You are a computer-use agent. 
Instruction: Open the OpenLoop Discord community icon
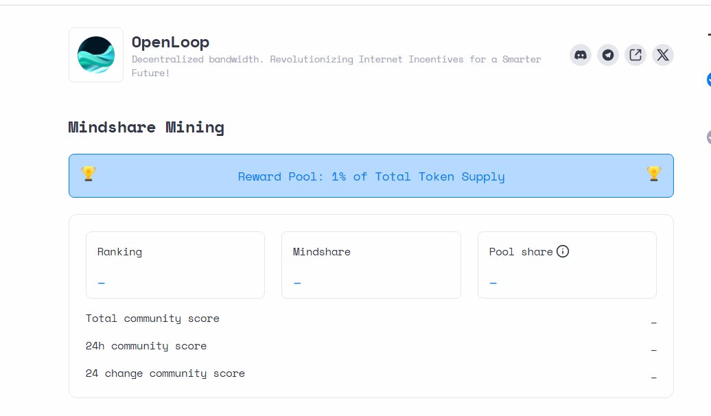pyautogui.click(x=581, y=55)
